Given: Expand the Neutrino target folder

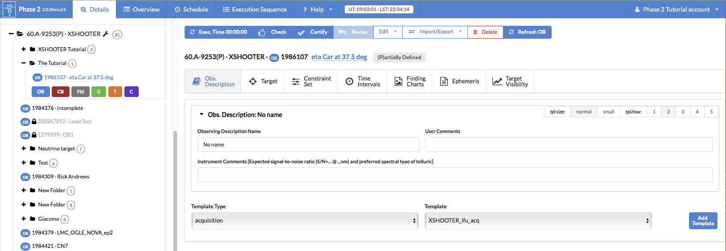Looking at the screenshot, I should [24, 149].
